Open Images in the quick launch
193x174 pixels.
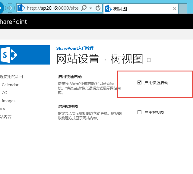[8, 101]
